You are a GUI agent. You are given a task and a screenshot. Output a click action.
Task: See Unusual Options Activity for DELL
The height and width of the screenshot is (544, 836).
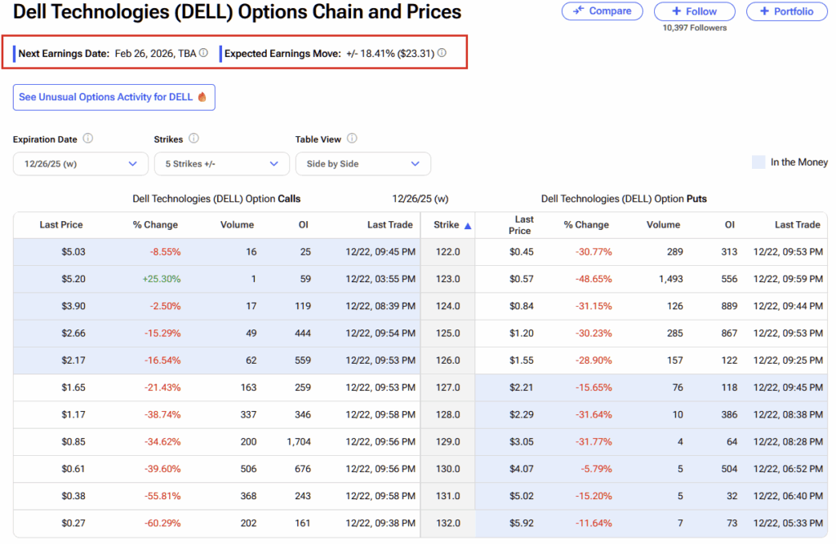point(106,97)
